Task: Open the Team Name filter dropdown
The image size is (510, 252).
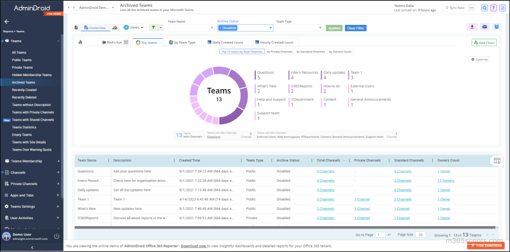Action: [x=191, y=28]
